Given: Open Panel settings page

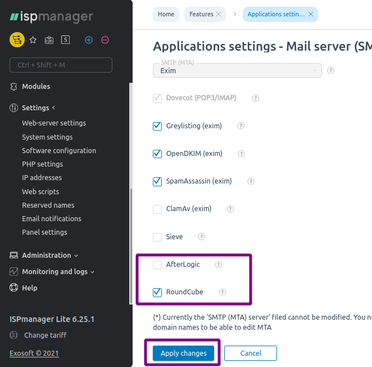Looking at the screenshot, I should point(44,232).
